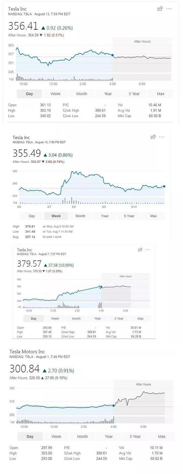Click share icon on August 10 Tesla card
The width and height of the screenshot is (183, 474).
(x=153, y=137)
